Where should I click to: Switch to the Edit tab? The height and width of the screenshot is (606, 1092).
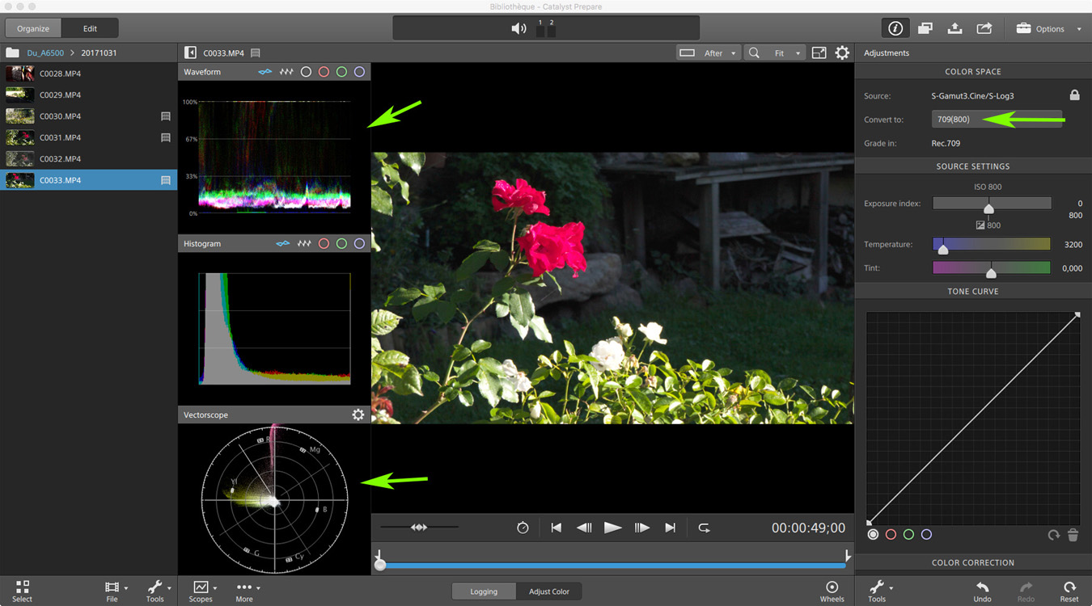point(90,28)
